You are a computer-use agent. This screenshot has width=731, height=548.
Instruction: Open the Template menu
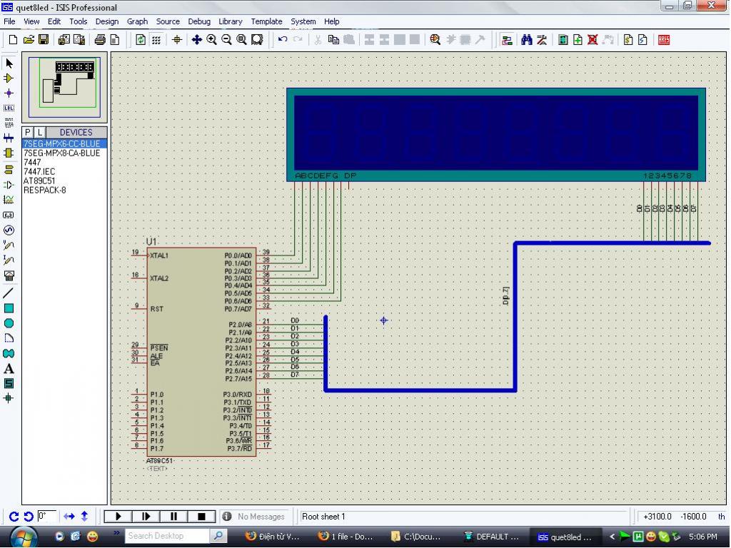266,21
